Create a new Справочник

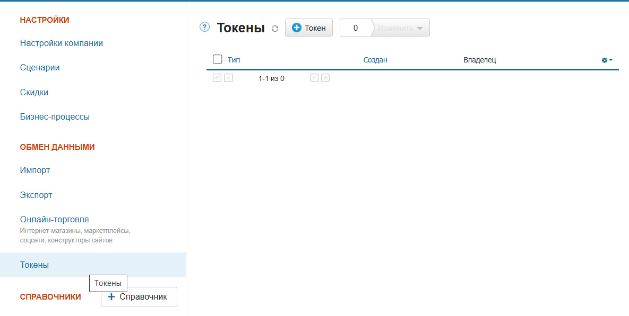click(x=139, y=297)
